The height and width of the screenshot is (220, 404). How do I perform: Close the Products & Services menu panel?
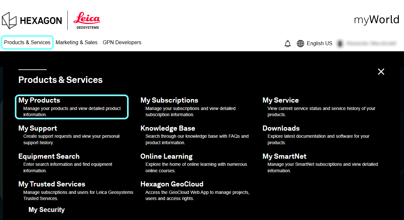381,72
